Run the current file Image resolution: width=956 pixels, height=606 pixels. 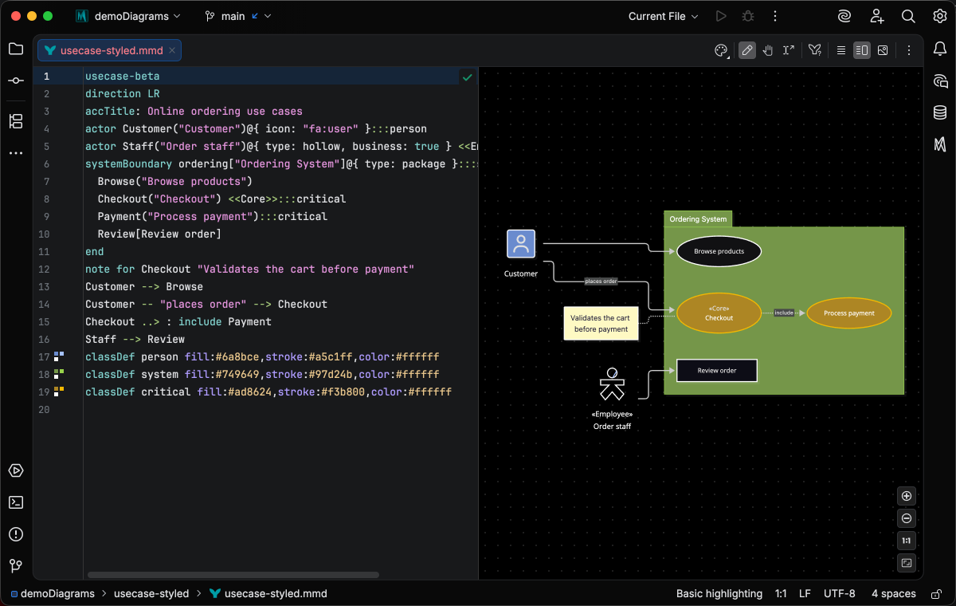[x=721, y=16]
